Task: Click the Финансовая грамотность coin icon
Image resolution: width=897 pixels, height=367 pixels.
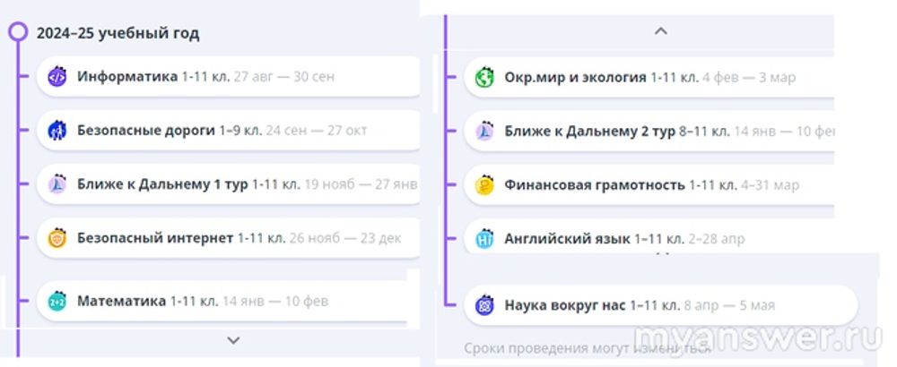Action: point(484,186)
